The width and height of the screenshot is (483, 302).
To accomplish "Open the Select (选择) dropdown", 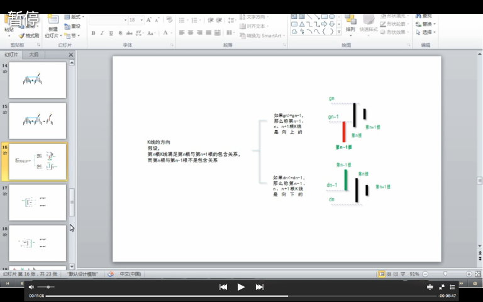I will (x=428, y=32).
